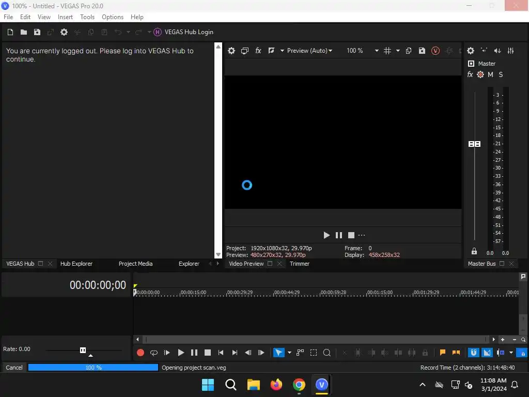Save the project with the disk icon
The image size is (529, 397).
tap(37, 32)
